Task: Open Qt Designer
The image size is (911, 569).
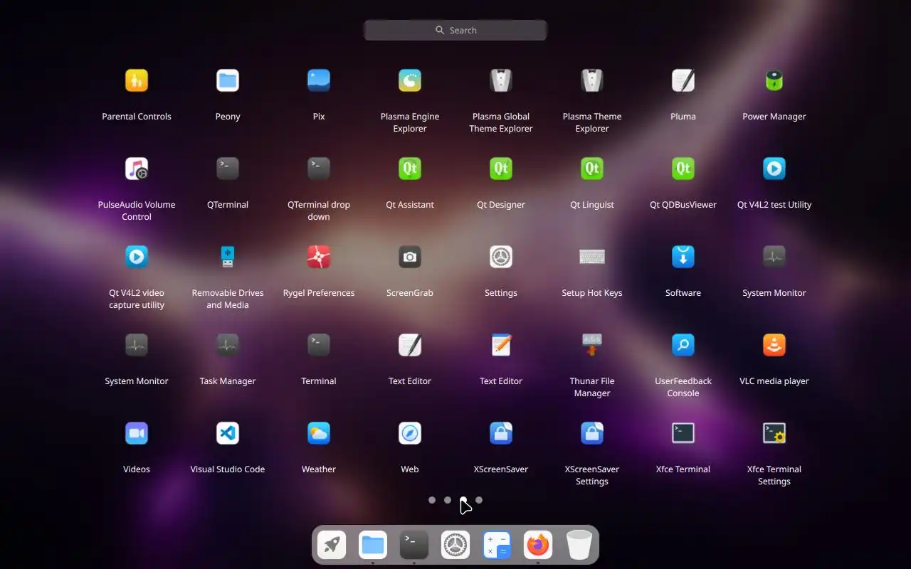Action: (501, 169)
